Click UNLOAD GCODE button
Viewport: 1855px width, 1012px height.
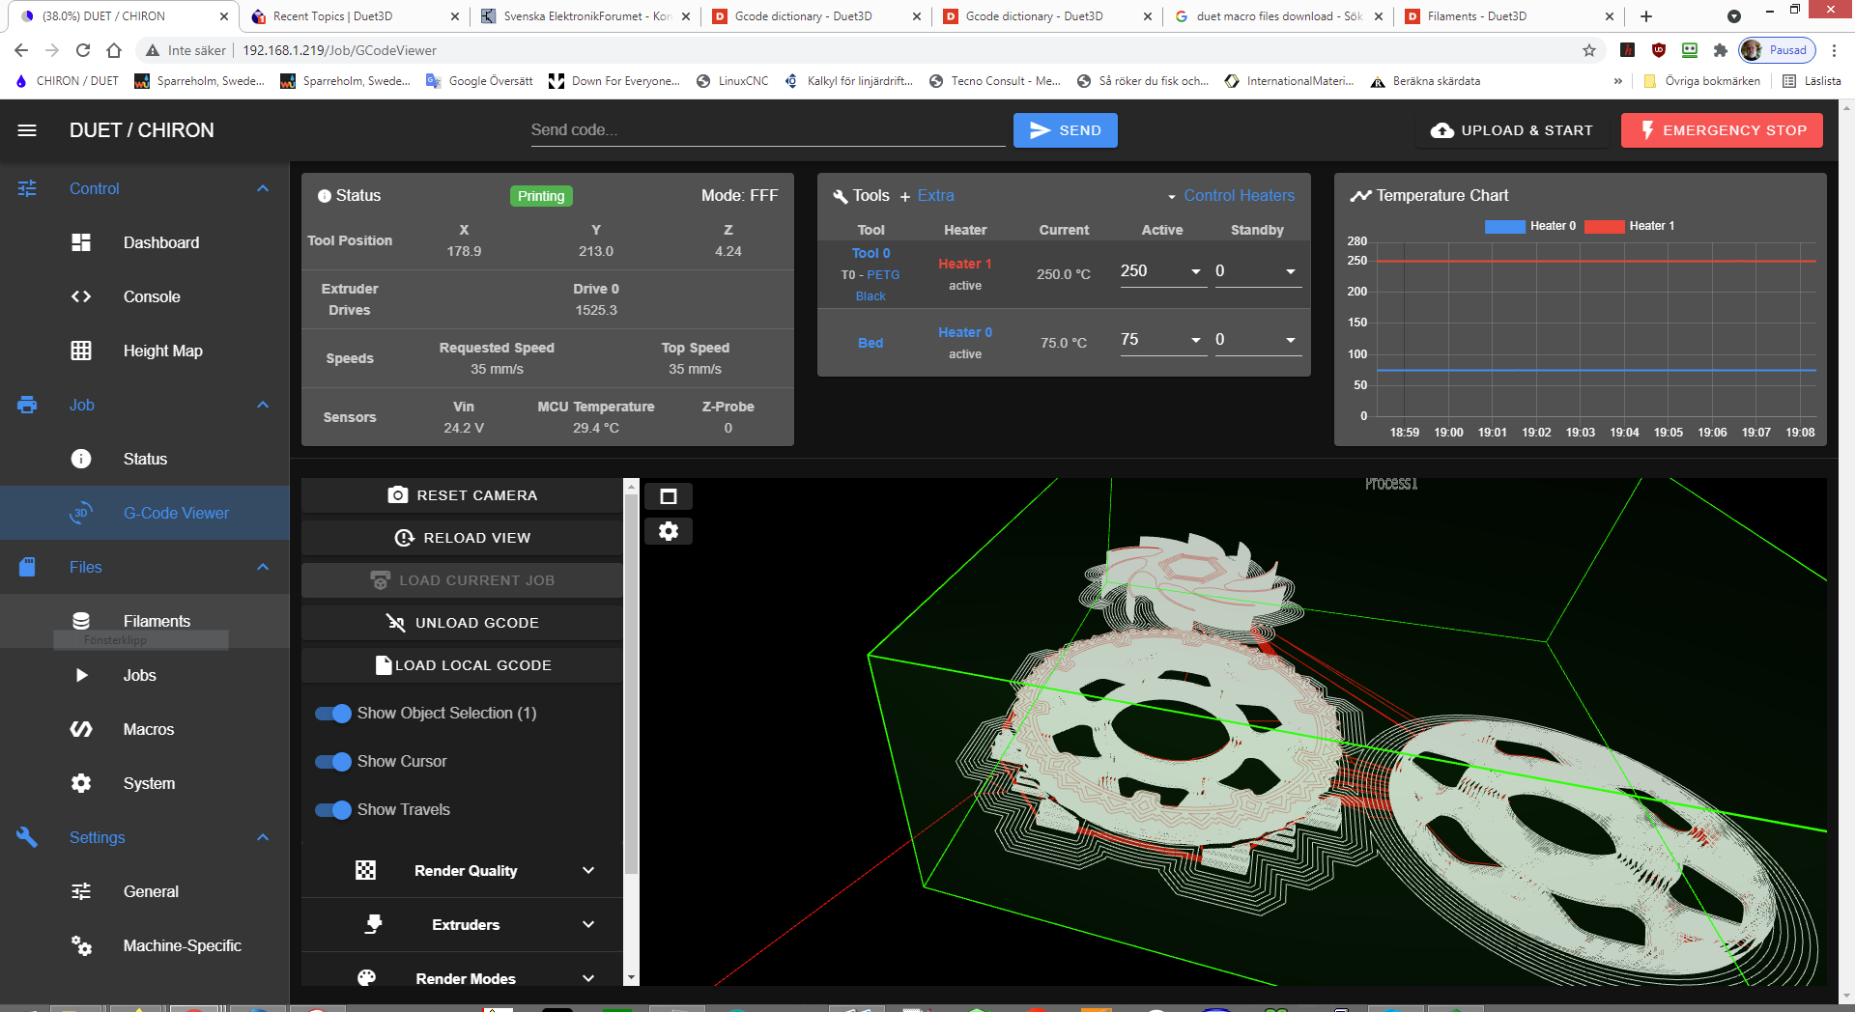coord(462,623)
